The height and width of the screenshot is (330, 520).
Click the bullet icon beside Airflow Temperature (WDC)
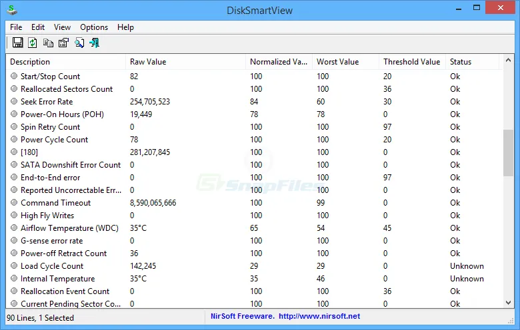point(14,228)
